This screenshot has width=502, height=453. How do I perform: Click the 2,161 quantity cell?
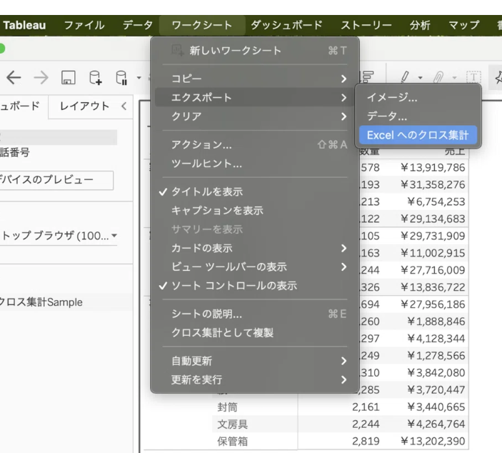(366, 407)
